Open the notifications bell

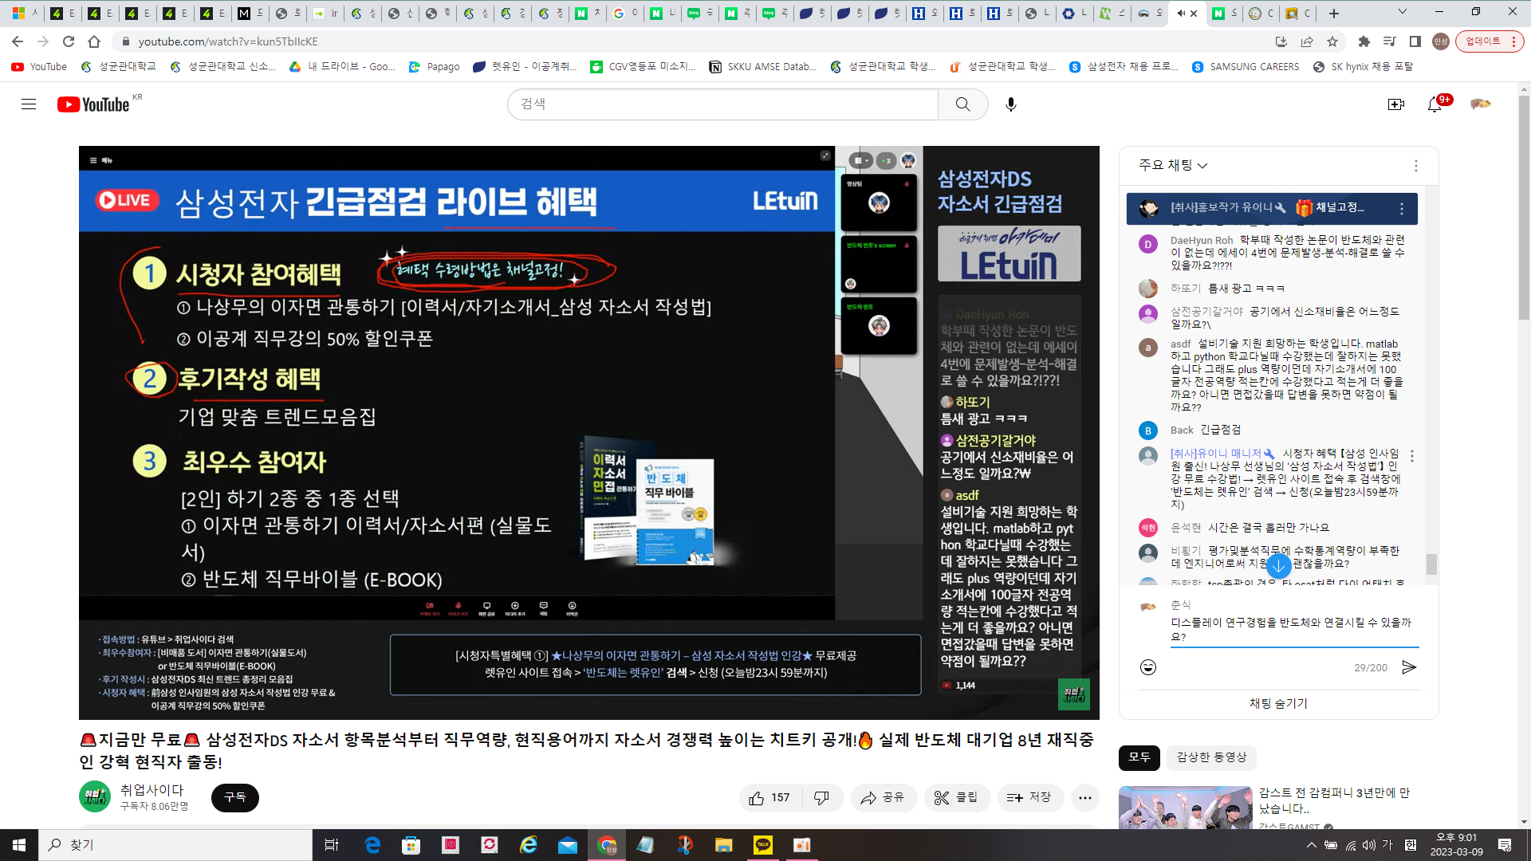coord(1435,104)
